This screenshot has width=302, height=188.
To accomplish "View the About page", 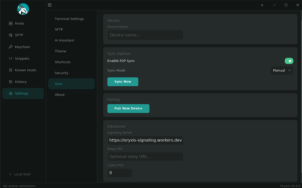I will [x=59, y=94].
